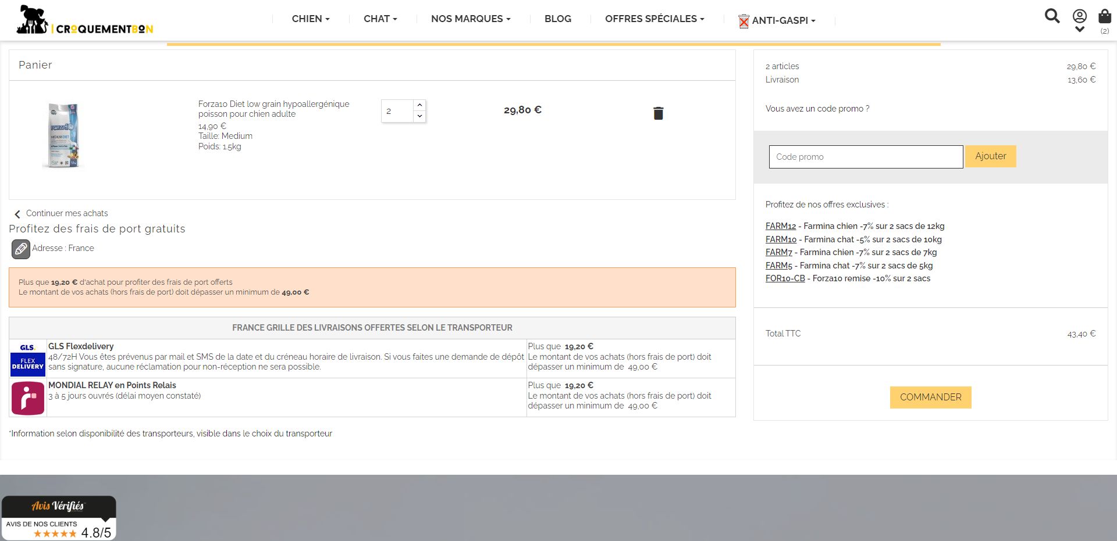Click the COMMANDER button

[930, 397]
